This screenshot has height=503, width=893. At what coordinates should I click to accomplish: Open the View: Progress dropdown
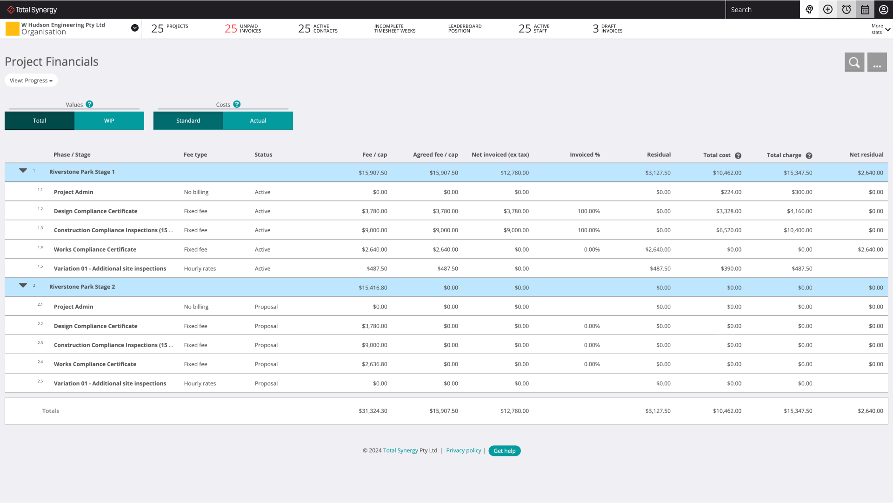[31, 80]
